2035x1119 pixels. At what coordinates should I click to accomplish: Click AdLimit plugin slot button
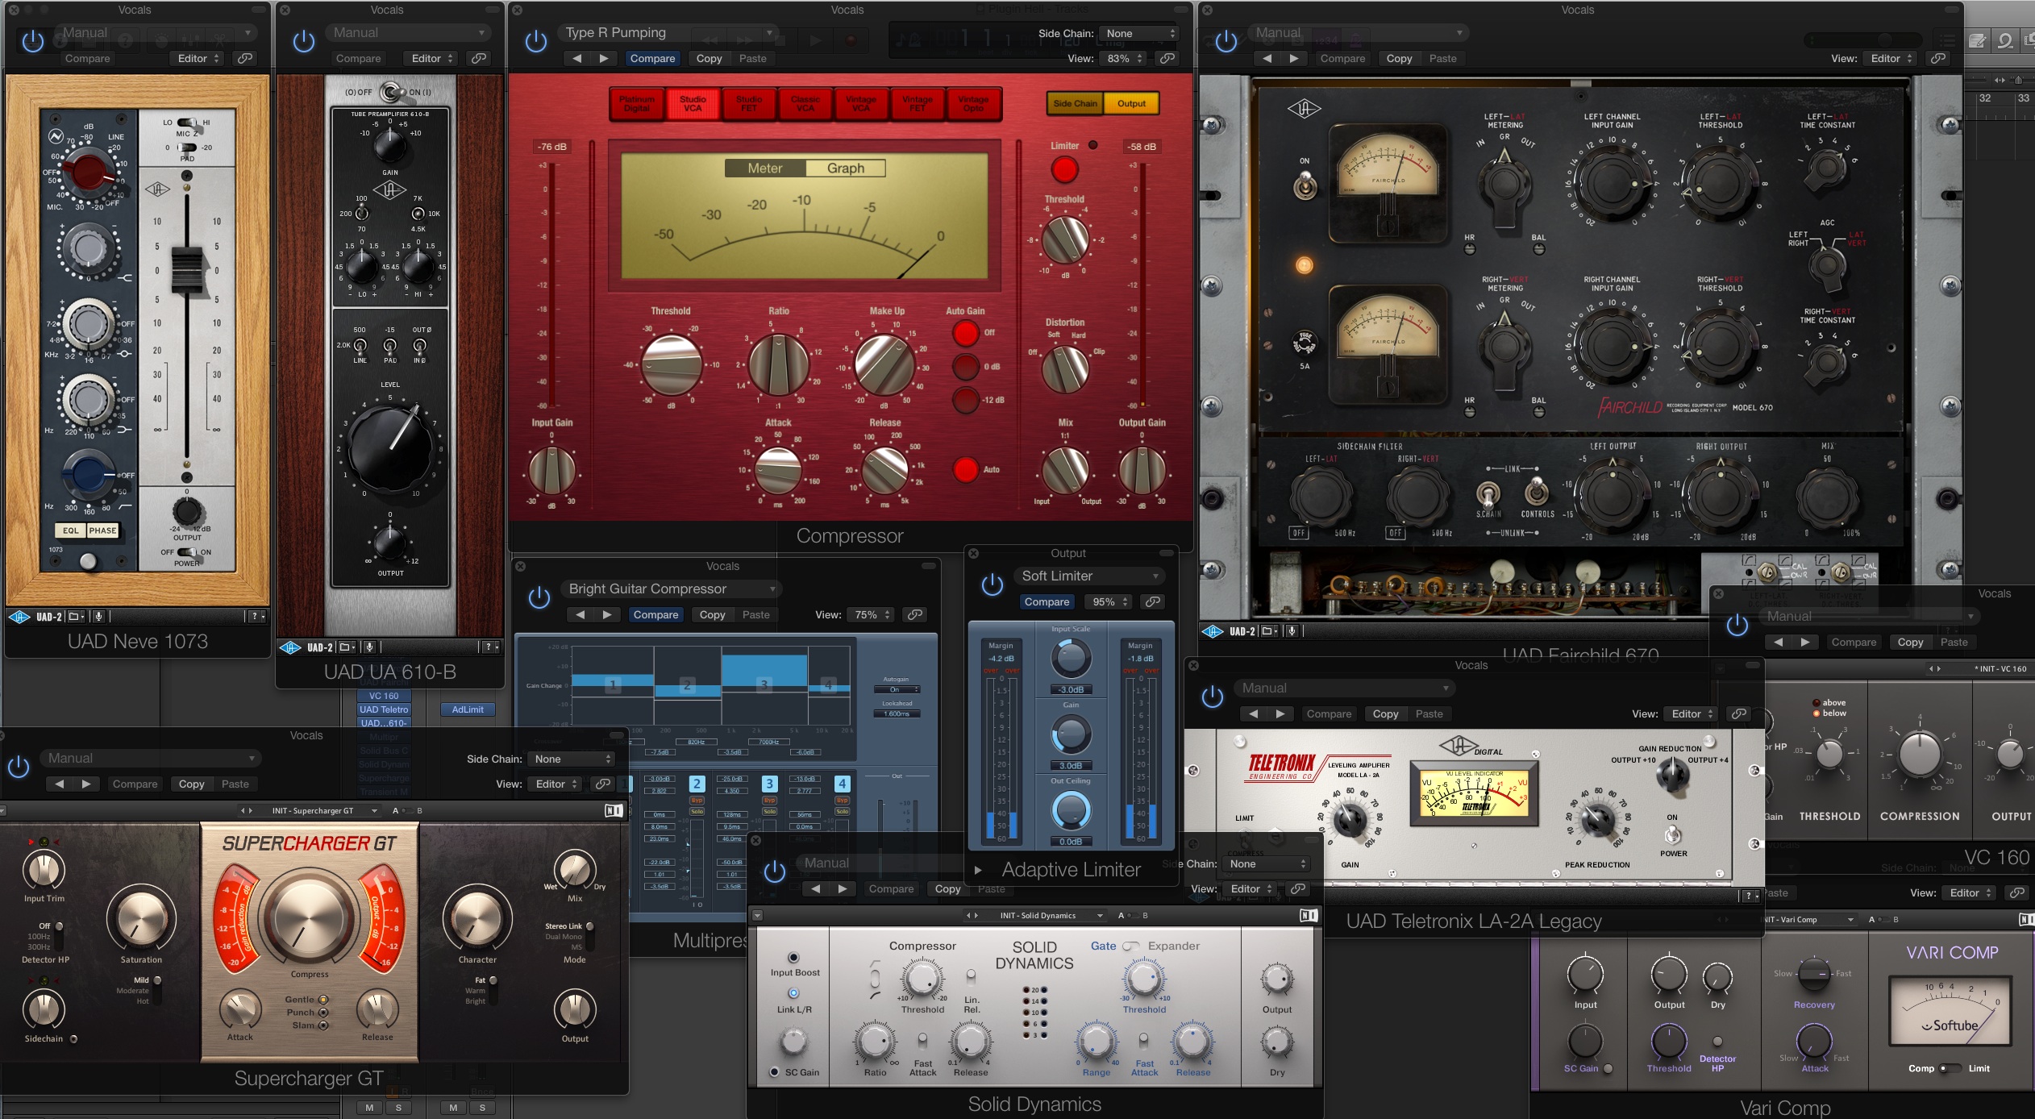[468, 709]
